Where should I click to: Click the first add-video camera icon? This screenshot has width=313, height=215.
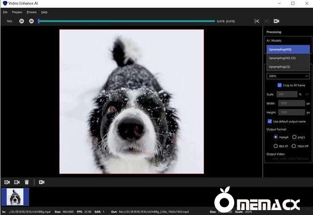(7, 182)
